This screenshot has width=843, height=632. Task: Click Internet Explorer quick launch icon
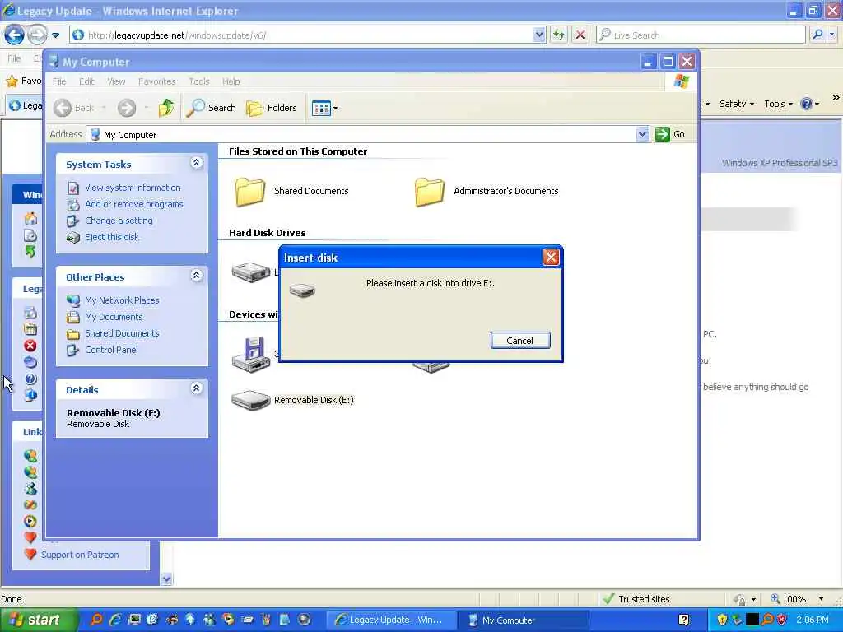coord(114,620)
